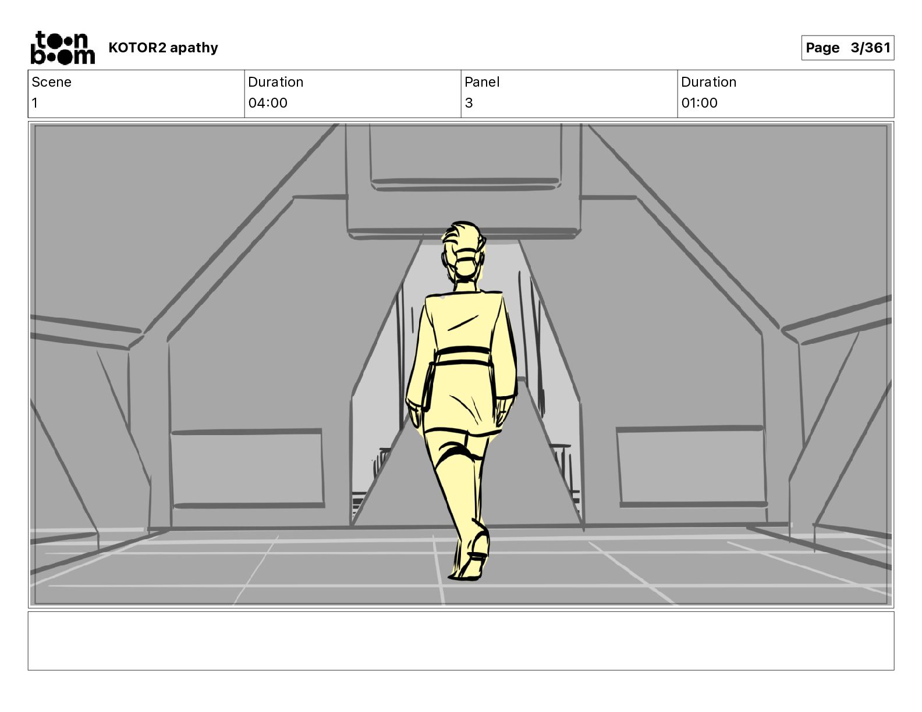Click the panel duration value '01:00'

point(699,103)
